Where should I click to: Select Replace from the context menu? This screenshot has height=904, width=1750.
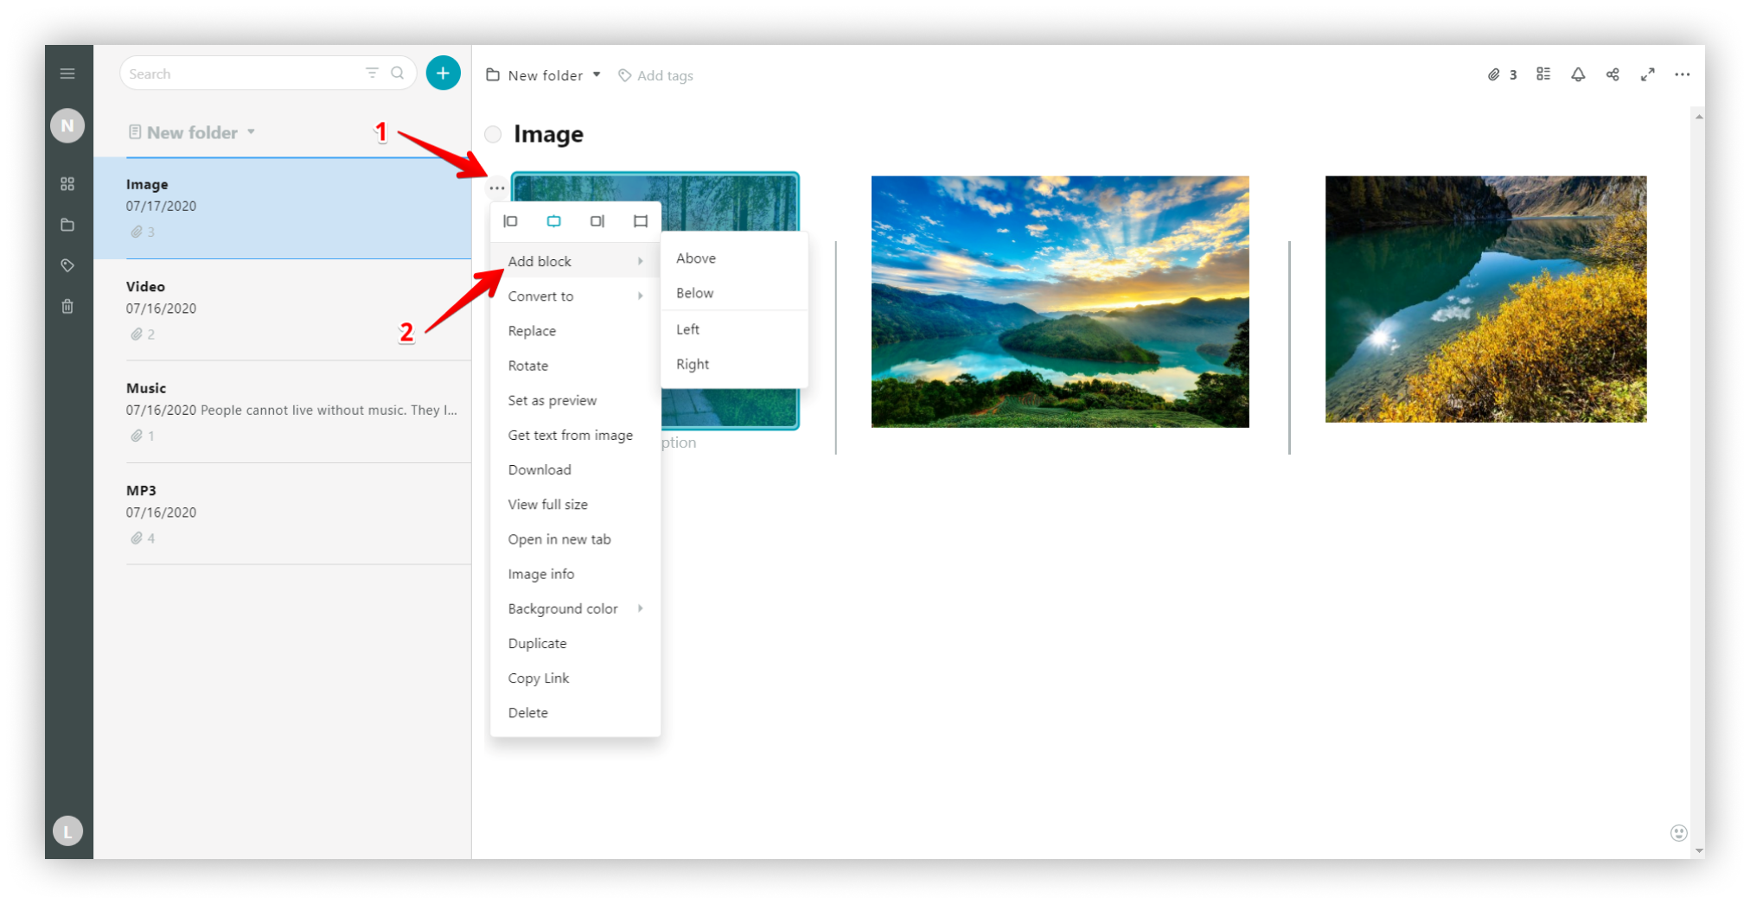click(x=575, y=331)
